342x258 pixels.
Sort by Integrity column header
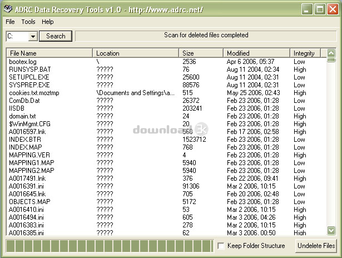coord(305,53)
